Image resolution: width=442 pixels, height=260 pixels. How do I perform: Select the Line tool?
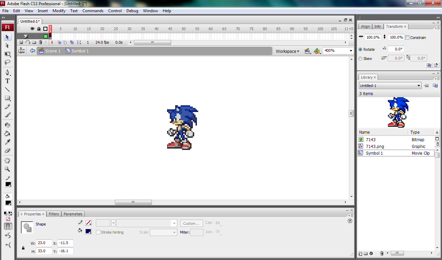(x=7, y=90)
